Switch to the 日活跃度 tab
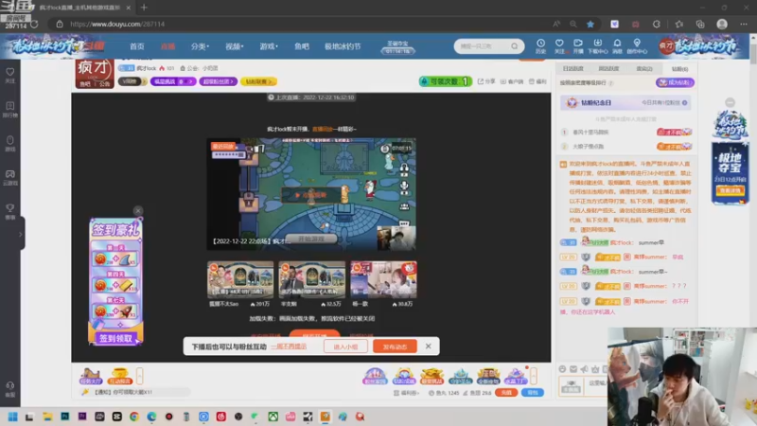The image size is (757, 426). coord(573,68)
